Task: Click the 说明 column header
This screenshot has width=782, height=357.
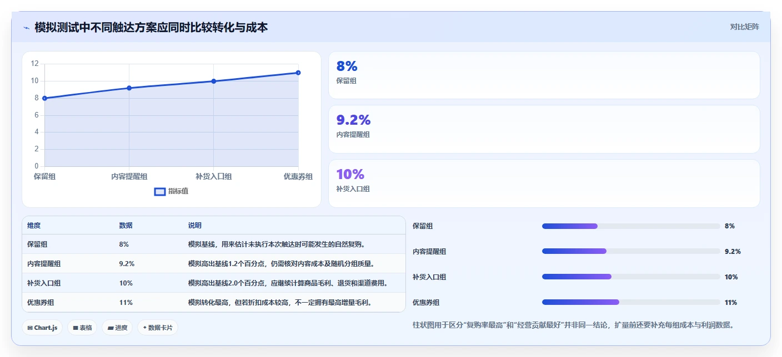Action: 195,226
